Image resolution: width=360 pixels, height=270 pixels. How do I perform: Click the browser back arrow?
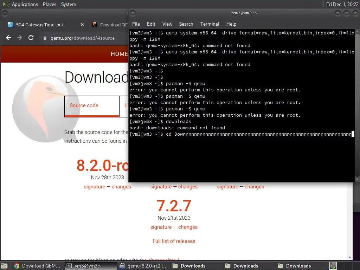(x=8, y=38)
